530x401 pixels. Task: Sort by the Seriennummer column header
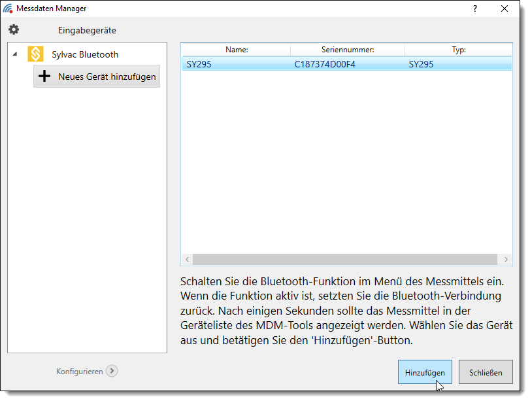[x=348, y=50]
